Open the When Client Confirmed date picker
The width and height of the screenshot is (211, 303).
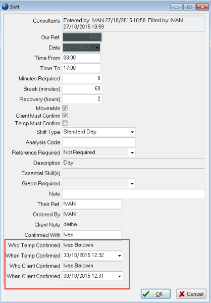pos(120,276)
